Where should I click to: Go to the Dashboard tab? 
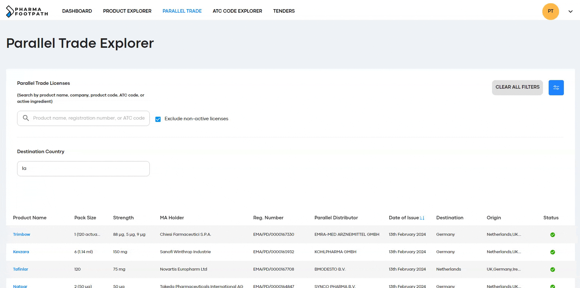click(77, 11)
